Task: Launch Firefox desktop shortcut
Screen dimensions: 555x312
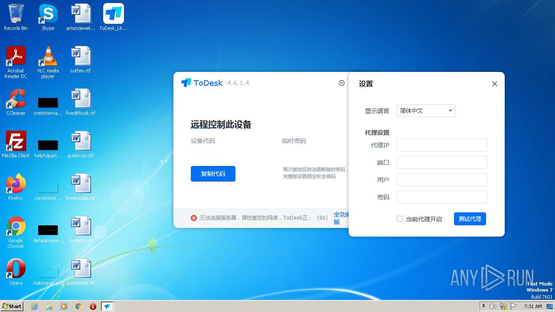Action: pyautogui.click(x=16, y=187)
